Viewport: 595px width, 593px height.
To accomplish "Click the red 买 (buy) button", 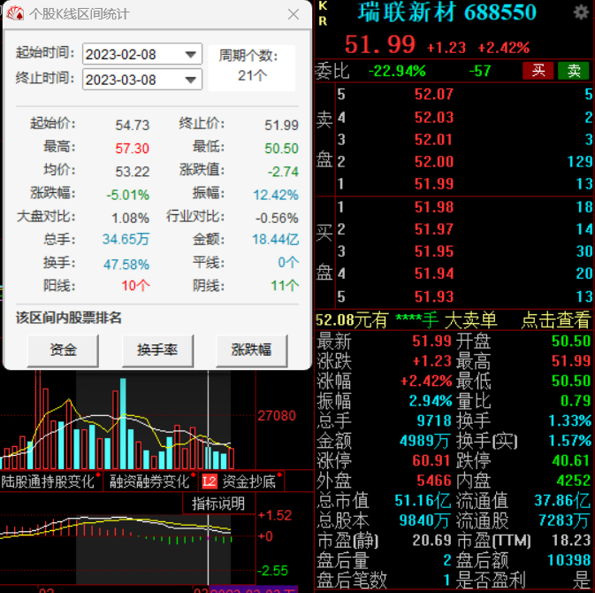I will 537,70.
